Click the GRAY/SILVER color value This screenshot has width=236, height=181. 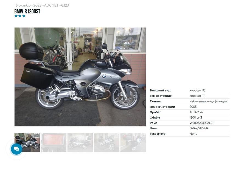[199, 128]
